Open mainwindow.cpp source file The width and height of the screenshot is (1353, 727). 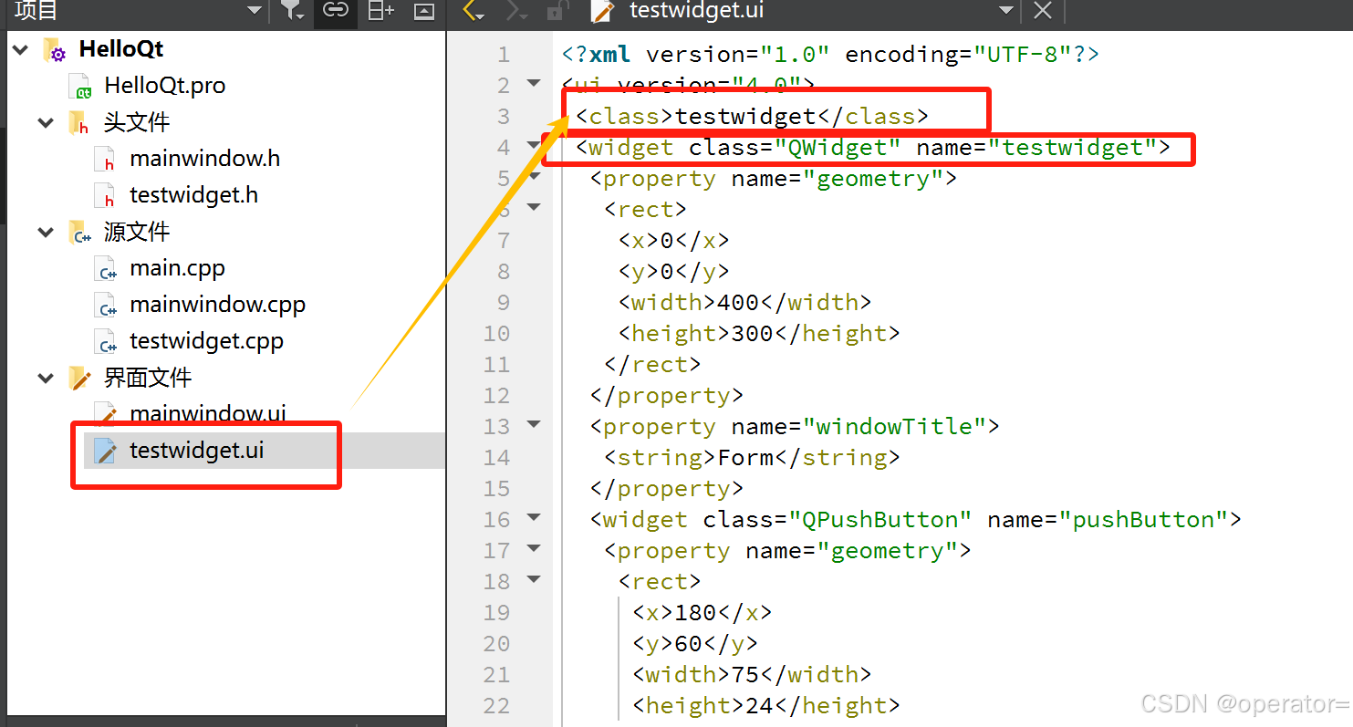pos(217,305)
